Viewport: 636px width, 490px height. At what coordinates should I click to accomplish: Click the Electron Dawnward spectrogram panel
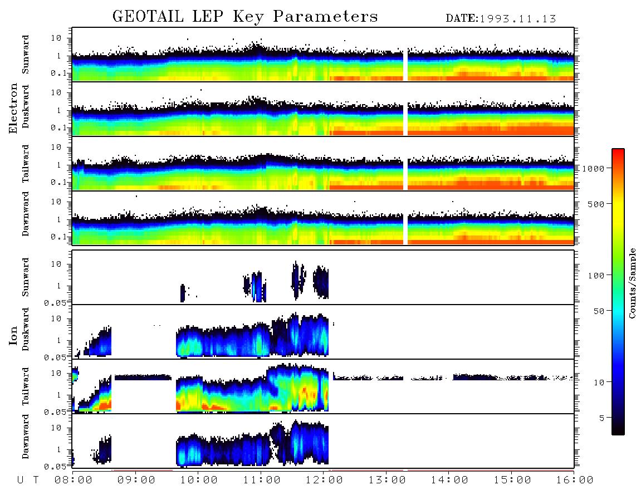click(323, 218)
